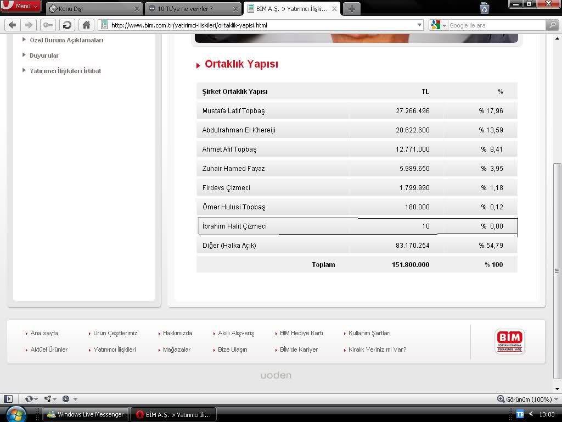
Task: Focus the URL address field
Action: point(262,25)
